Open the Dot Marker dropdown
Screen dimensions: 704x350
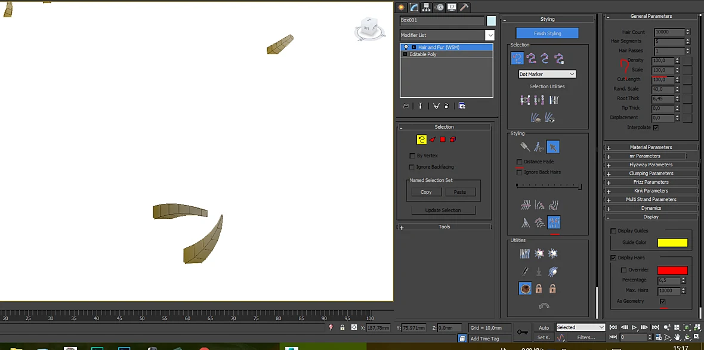(x=547, y=74)
